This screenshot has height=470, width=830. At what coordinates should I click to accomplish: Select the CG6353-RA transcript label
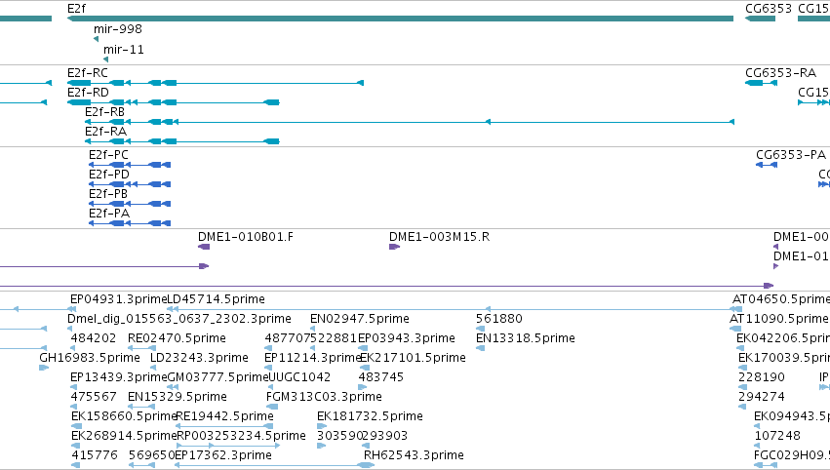pos(780,73)
